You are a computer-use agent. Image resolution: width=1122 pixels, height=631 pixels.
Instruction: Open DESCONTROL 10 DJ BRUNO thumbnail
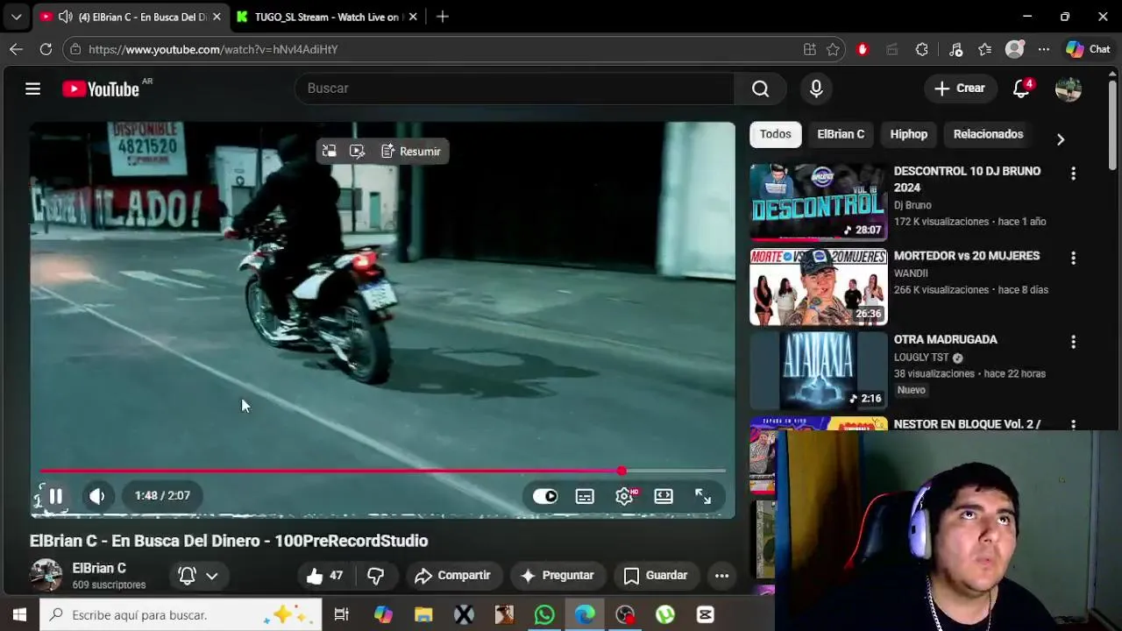[x=818, y=202]
